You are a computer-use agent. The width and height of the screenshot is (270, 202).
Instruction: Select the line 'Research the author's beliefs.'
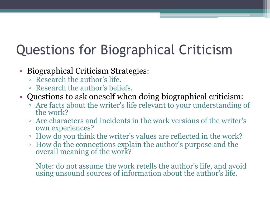click(84, 88)
